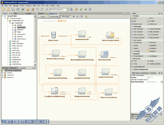Image resolution: width=164 pixels, height=125 pixels.
Task: Pick the Stop Command palette item
Action: point(153,37)
